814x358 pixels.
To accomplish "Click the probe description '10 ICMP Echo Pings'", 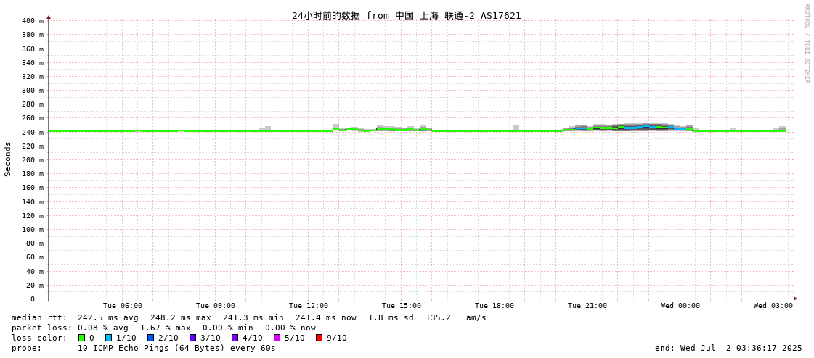I will coord(123,348).
